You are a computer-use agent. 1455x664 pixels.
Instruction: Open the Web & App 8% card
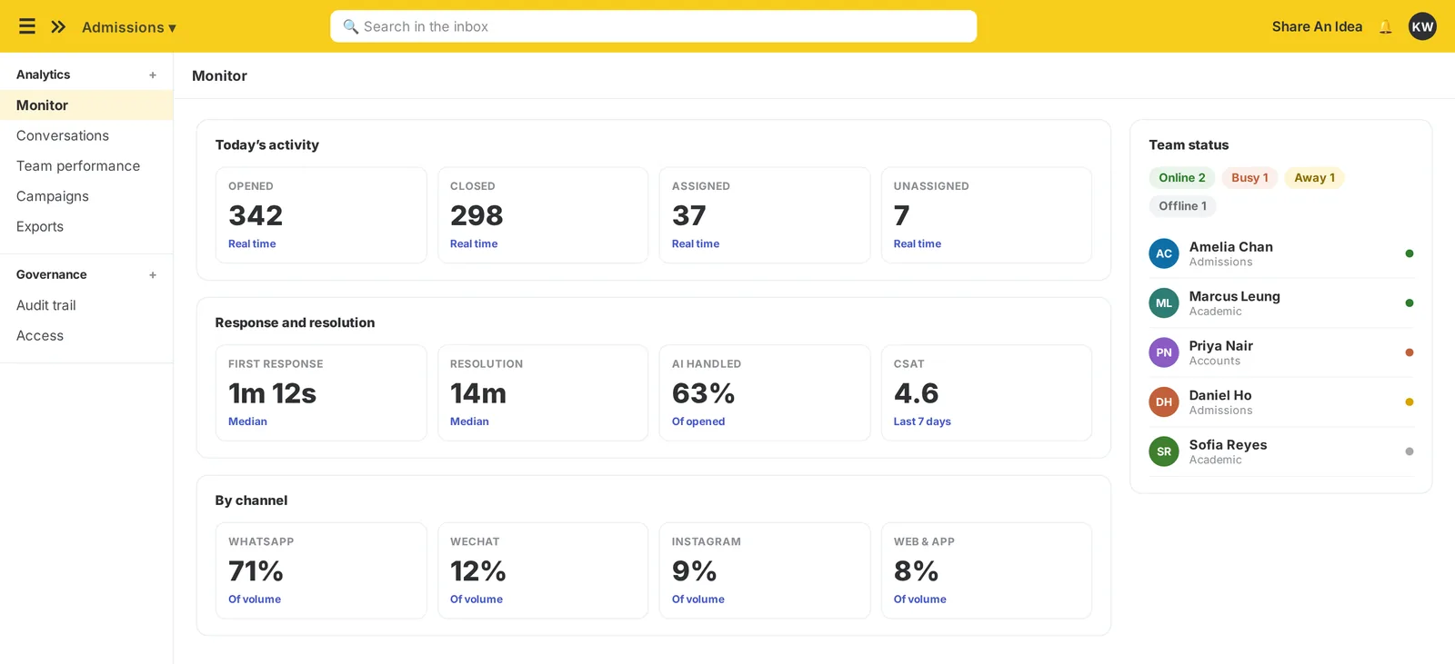click(x=987, y=570)
